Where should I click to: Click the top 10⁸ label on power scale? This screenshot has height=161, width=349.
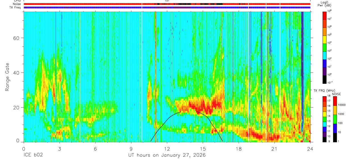coord(330,11)
